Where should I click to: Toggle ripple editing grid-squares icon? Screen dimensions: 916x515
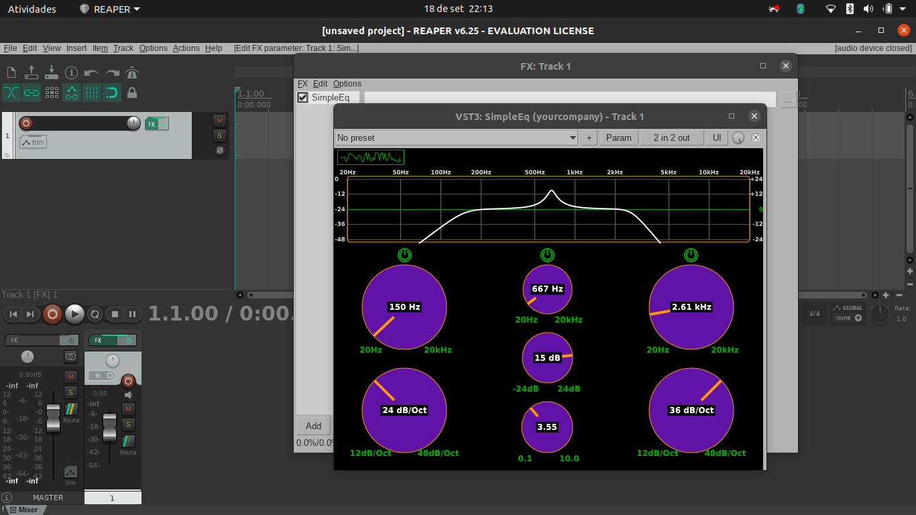(52, 93)
